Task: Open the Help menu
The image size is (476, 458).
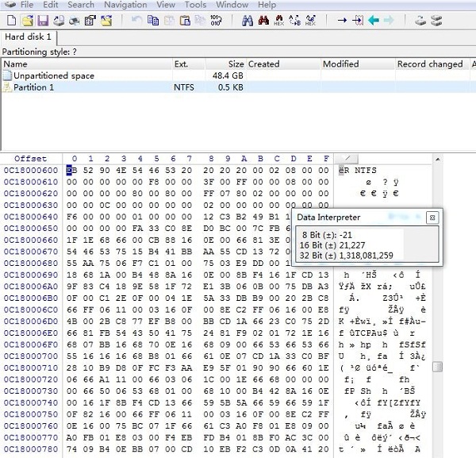Action: 267,5
